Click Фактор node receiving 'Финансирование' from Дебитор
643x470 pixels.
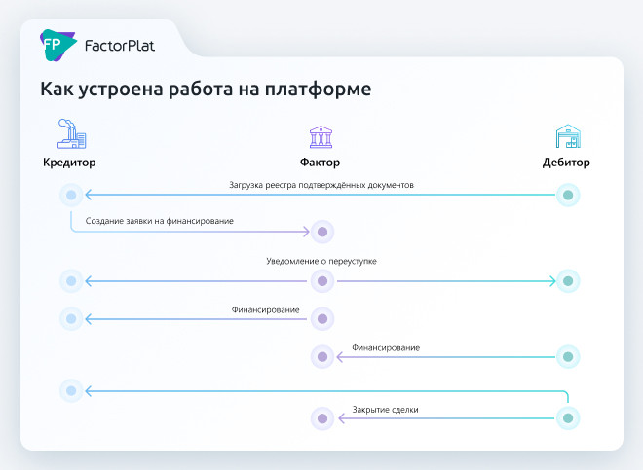pyautogui.click(x=322, y=357)
